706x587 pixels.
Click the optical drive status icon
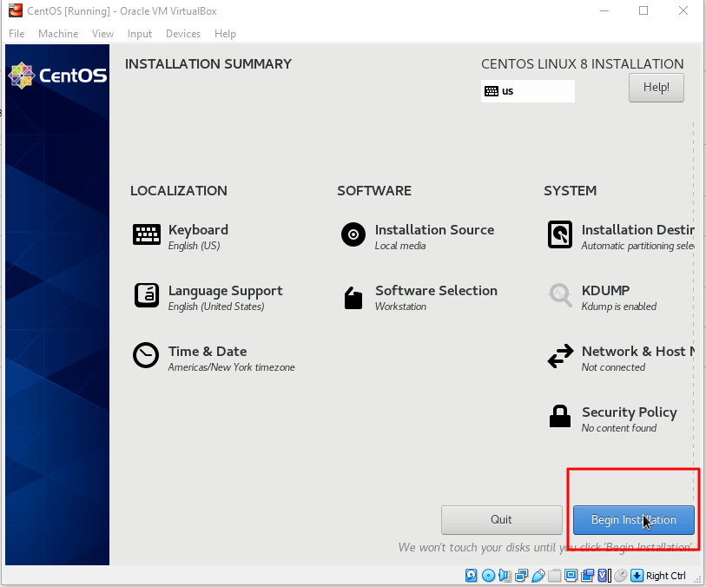[488, 576]
